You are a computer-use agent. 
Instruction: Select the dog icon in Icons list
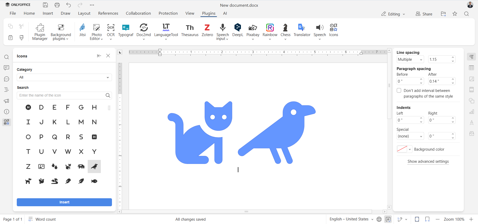(28, 181)
